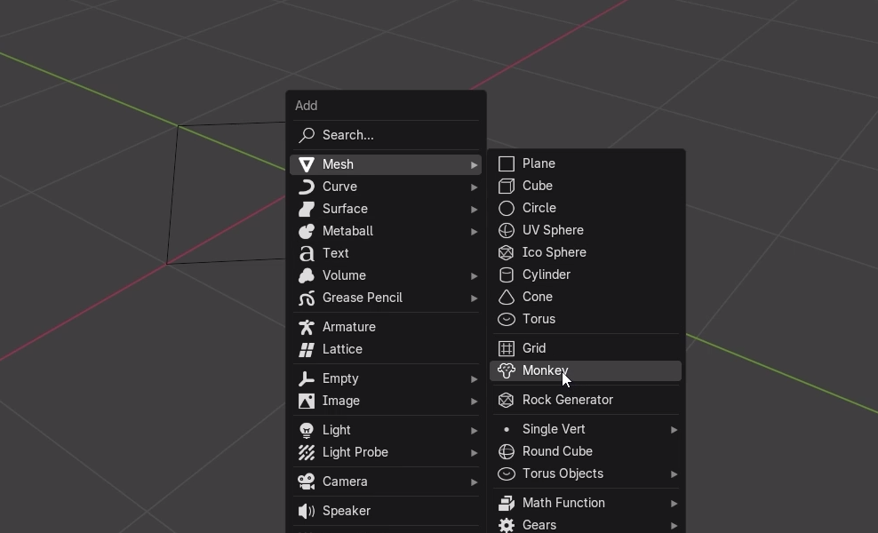Click the Rock Generator icon

(x=507, y=400)
